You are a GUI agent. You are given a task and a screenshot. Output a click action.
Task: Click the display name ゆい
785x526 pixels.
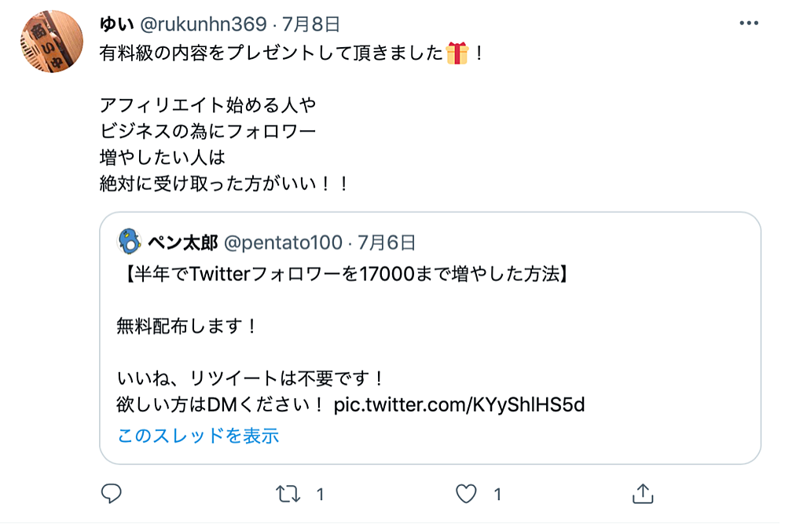116,24
